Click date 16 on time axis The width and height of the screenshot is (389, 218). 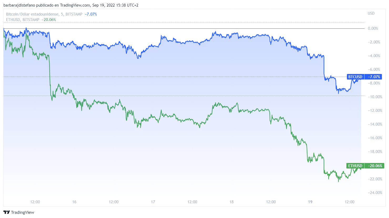point(74,202)
